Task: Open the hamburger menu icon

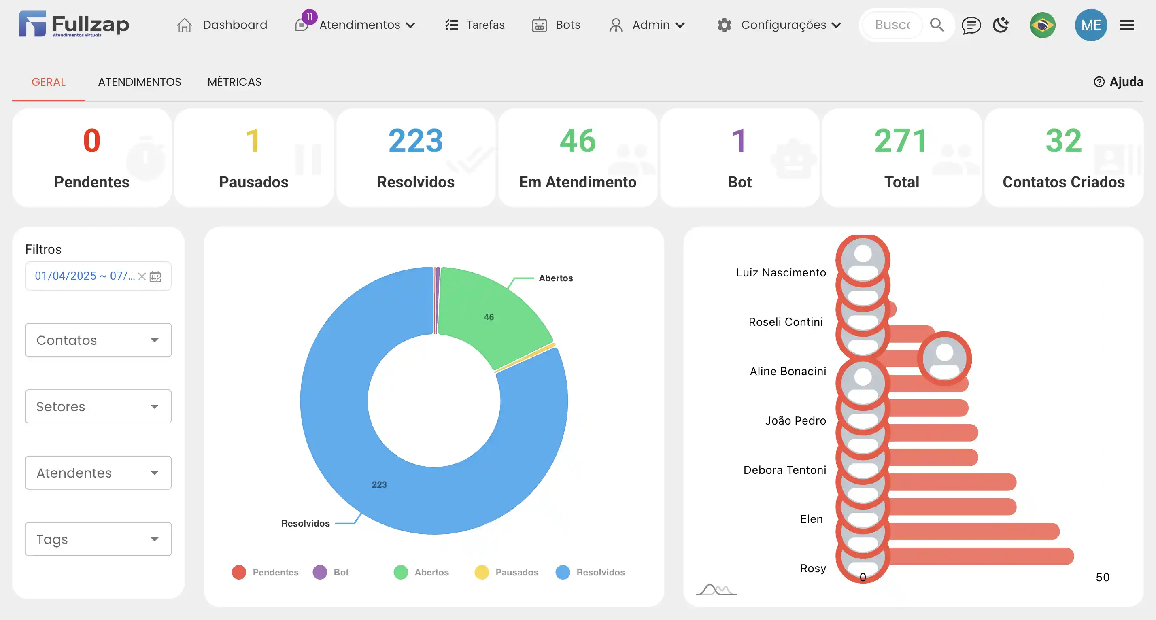Action: [1126, 25]
